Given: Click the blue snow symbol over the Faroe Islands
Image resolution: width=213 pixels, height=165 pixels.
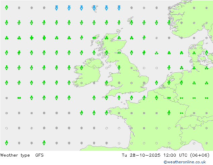Looking at the screenshot, I should (x=94, y=8).
